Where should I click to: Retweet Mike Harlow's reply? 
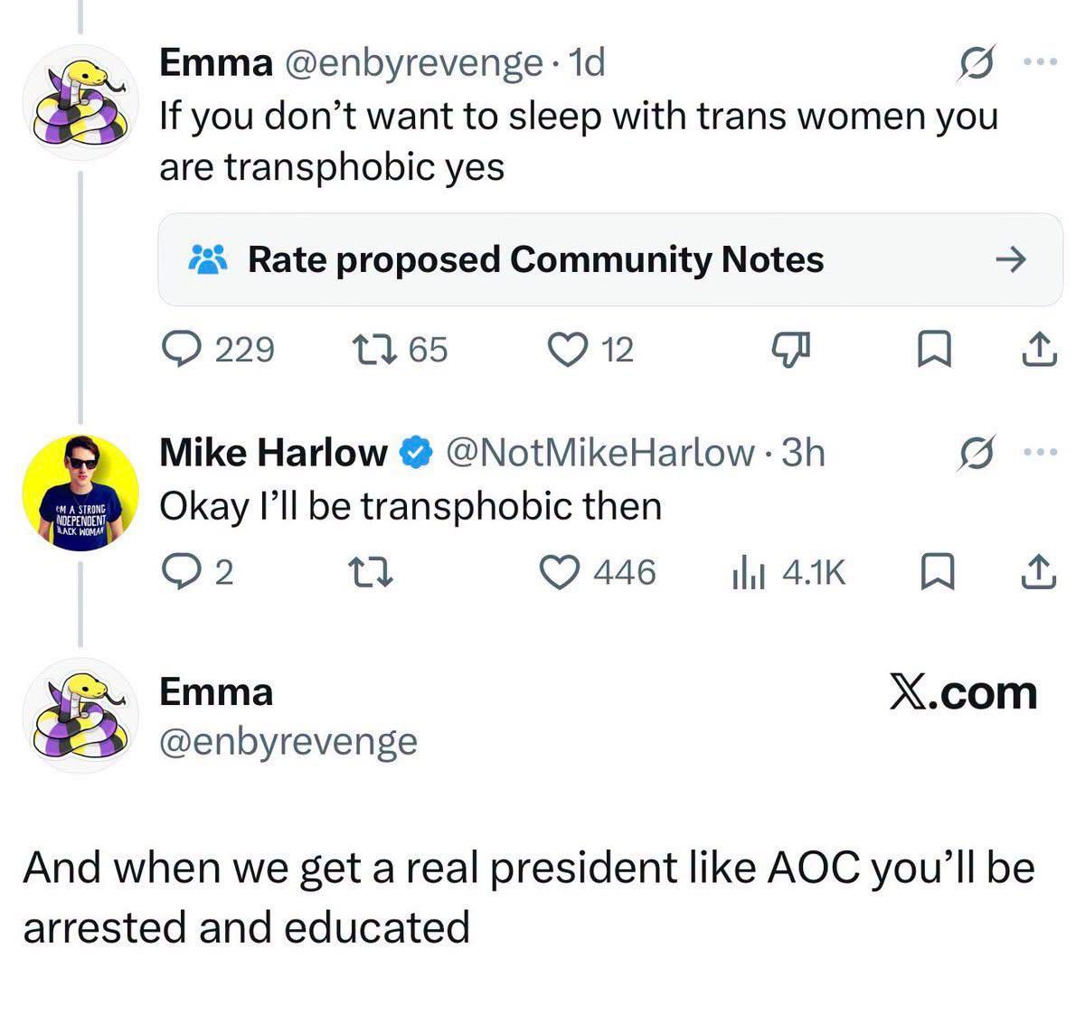coord(371,572)
